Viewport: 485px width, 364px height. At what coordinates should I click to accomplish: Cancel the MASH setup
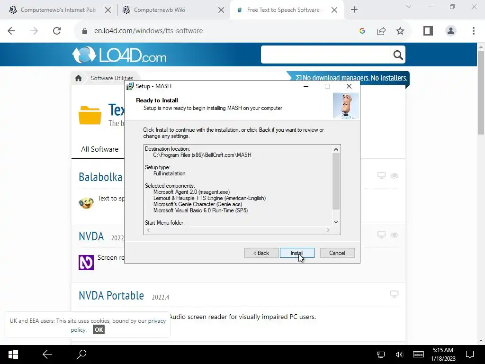click(x=337, y=253)
